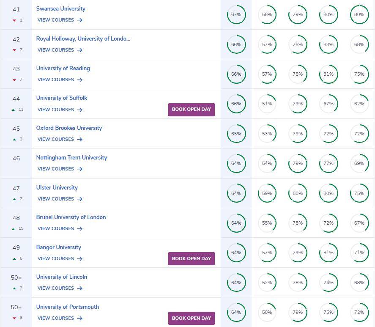This screenshot has height=327, width=375.
Task: Open the University of Reading page link
Action: tap(63, 68)
